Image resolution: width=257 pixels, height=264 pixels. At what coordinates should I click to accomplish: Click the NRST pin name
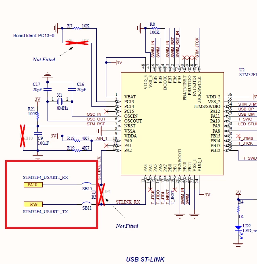coord(130,126)
